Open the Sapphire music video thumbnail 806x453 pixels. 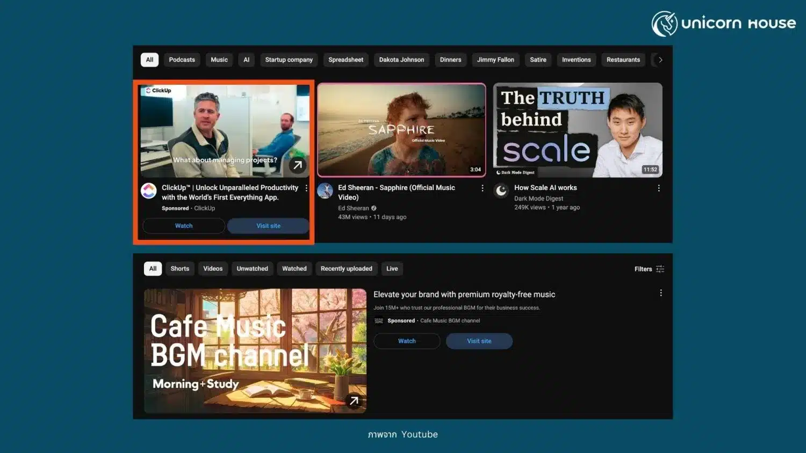(401, 130)
